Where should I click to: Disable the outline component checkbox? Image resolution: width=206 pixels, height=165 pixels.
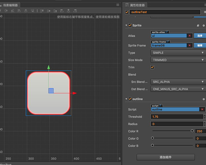[130, 99]
